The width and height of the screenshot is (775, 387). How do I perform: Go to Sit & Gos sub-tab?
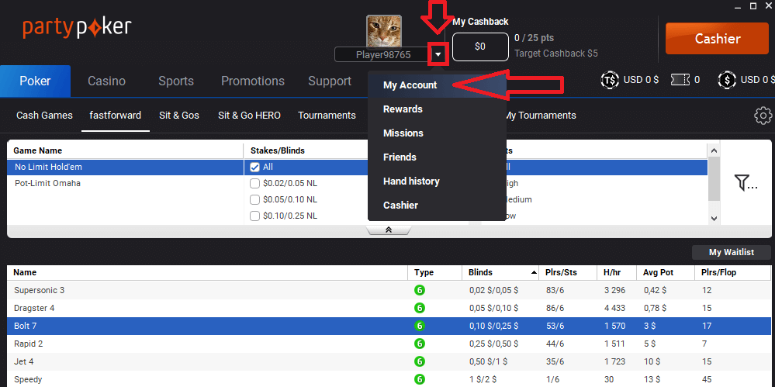click(x=179, y=115)
